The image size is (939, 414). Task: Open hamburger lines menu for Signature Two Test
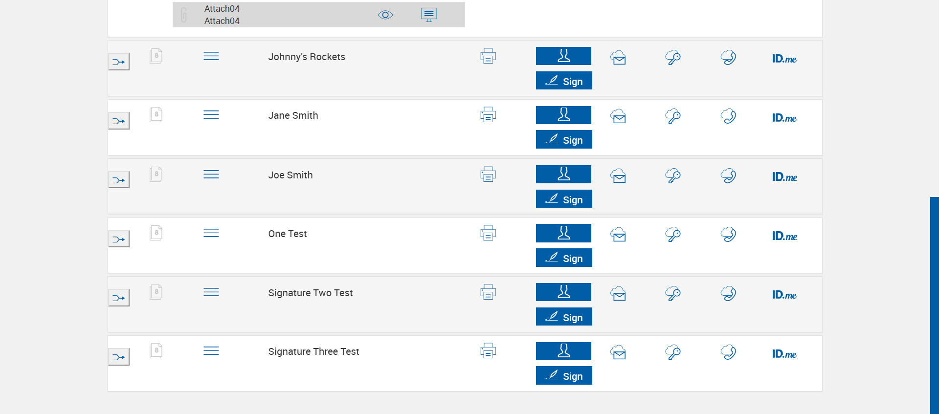211,292
